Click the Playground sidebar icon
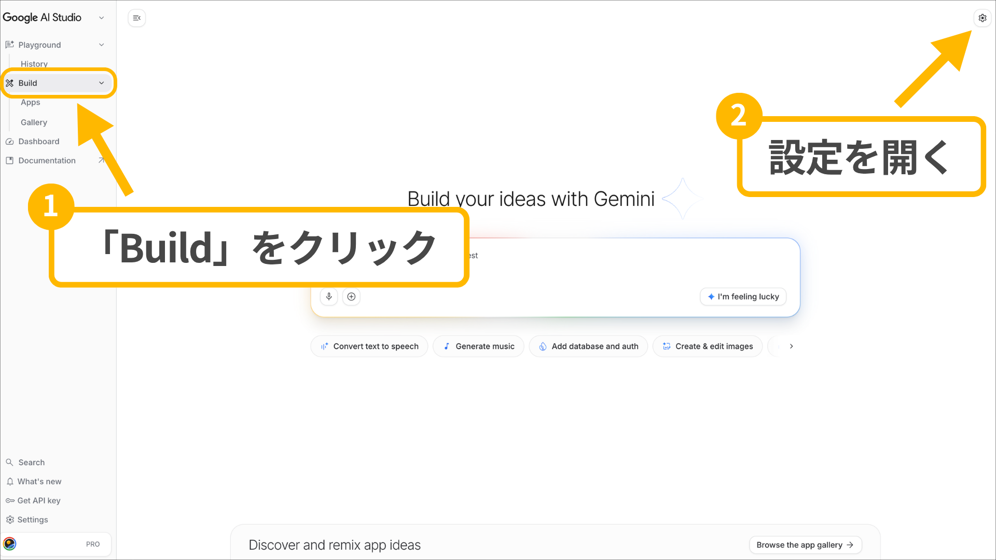996x560 pixels. [x=9, y=45]
